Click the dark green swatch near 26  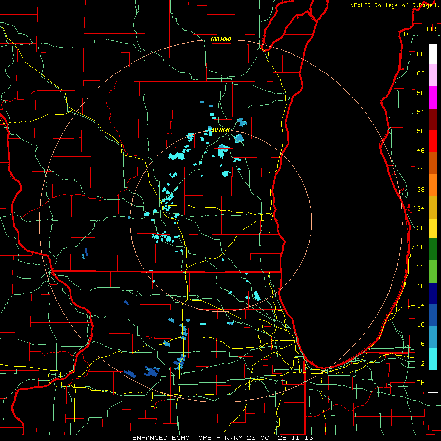[433, 249]
